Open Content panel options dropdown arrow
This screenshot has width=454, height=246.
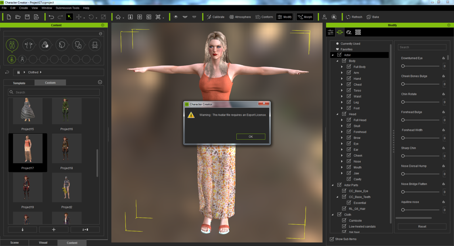[100, 82]
